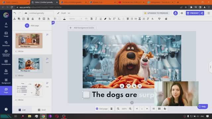Delete page with bottom bar trash icon
The height and width of the screenshot is (119, 212).
click(x=111, y=109)
